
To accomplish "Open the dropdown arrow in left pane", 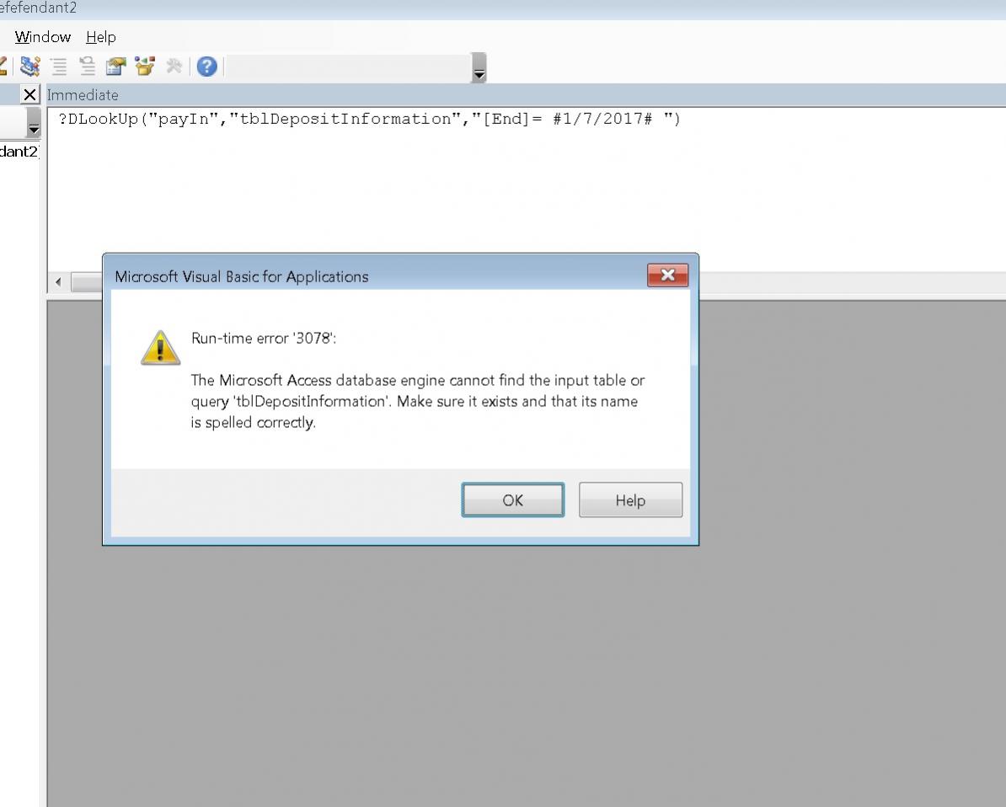I will 34,122.
